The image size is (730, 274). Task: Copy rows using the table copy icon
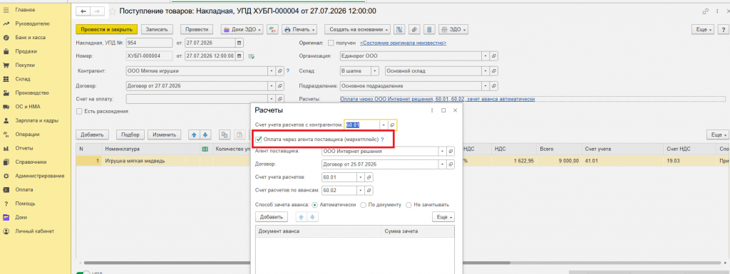tap(225, 135)
